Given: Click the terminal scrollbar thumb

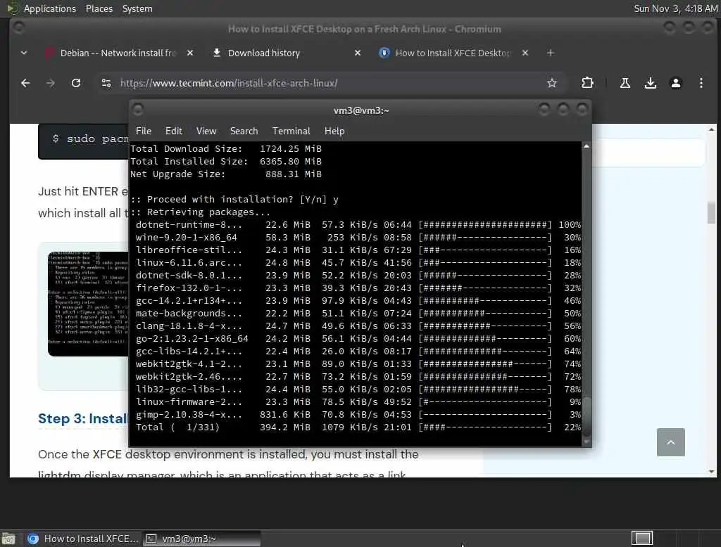Looking at the screenshot, I should [x=587, y=416].
